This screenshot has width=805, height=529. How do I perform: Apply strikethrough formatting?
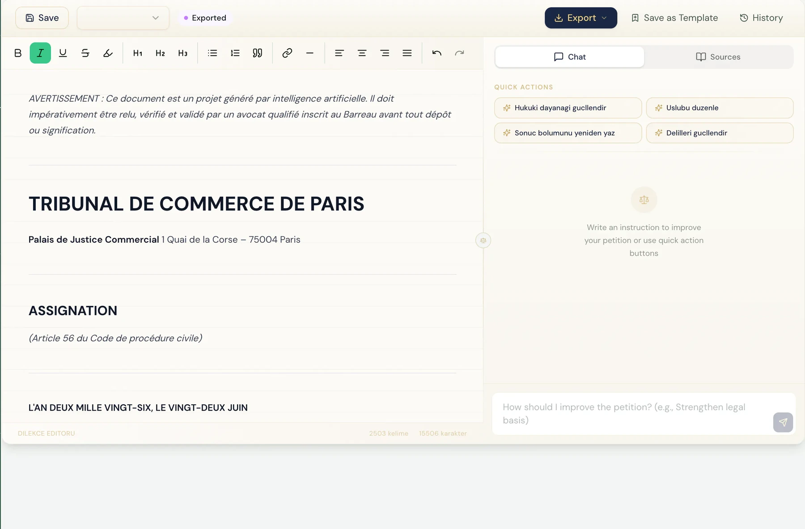pyautogui.click(x=85, y=53)
